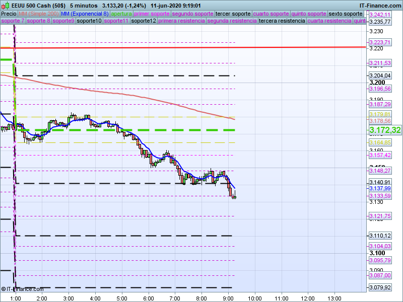This screenshot has width=403, height=302.
Task: Select the primer soporte legend label
Action: pyautogui.click(x=153, y=14)
